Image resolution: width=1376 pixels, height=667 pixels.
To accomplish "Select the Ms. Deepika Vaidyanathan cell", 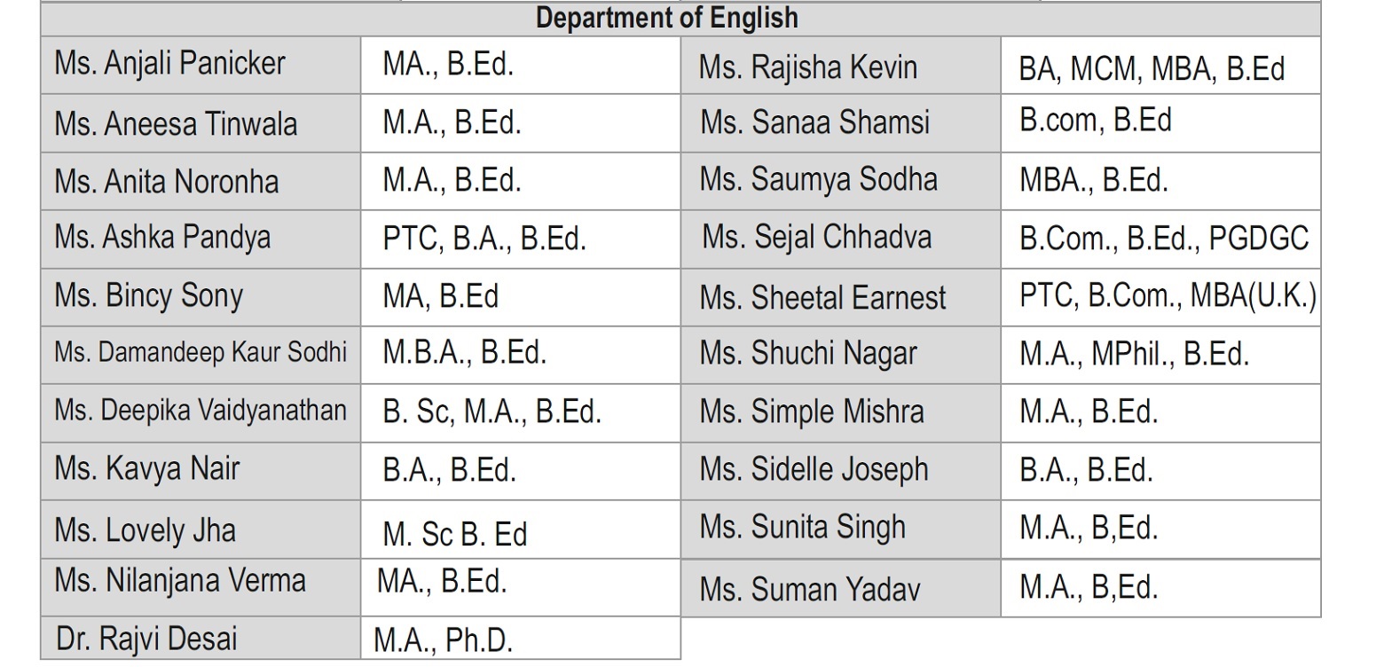I will point(201,413).
